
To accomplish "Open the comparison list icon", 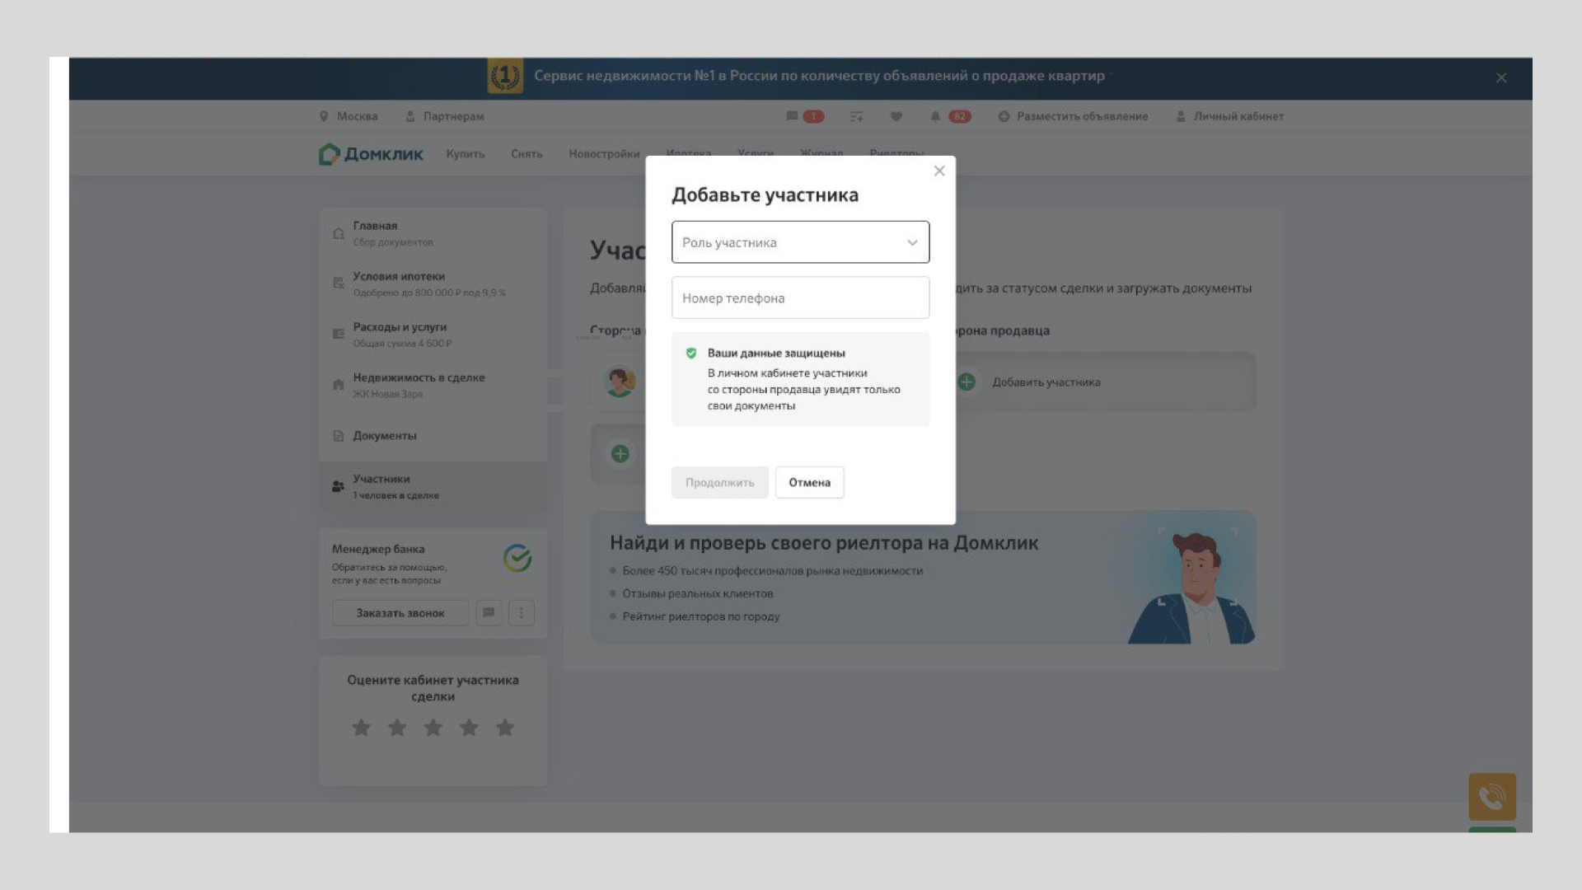I will tap(857, 116).
